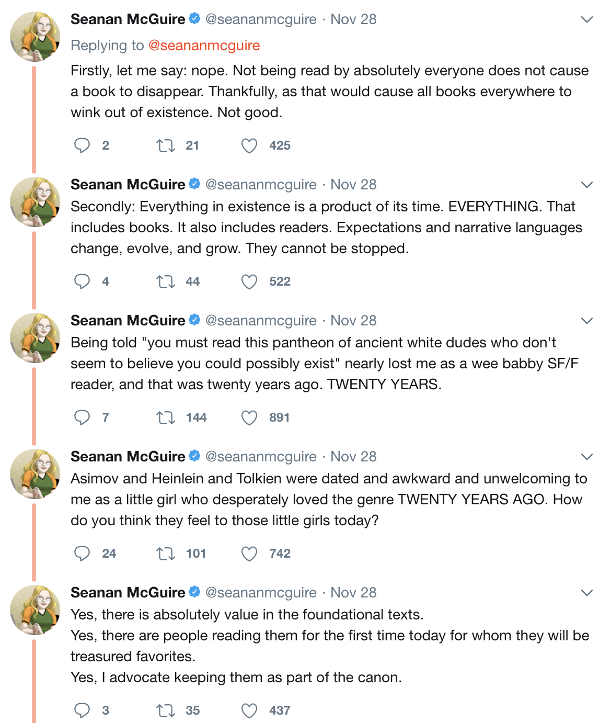Open the @seananmcguire 'Replying to' link
Image resolution: width=599 pixels, height=723 pixels.
click(x=204, y=46)
